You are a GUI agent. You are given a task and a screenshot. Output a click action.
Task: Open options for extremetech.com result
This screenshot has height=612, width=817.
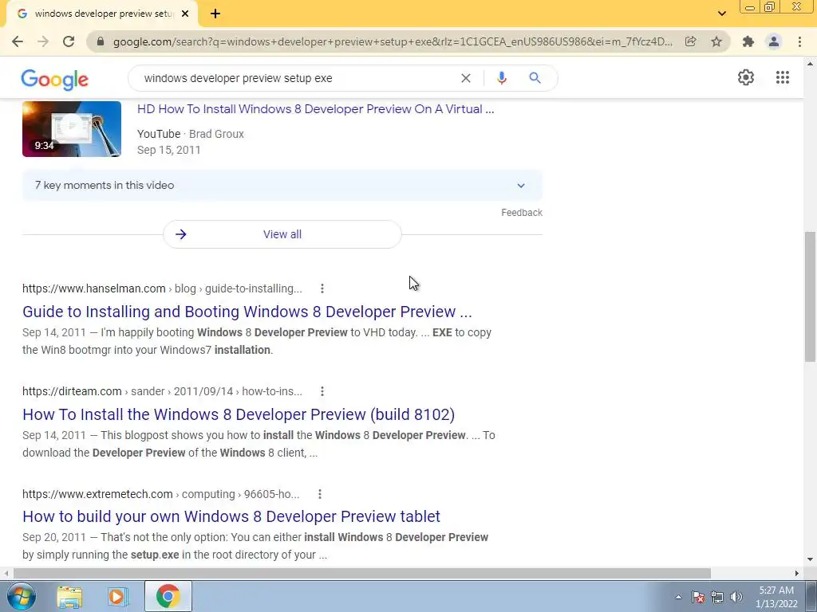pos(319,494)
